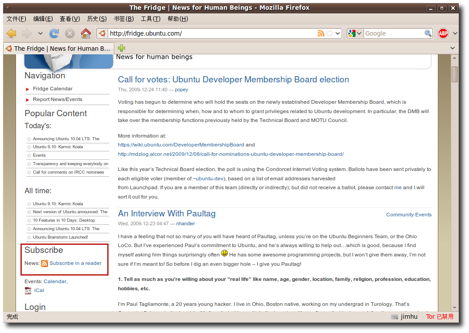Open the 书签(B) menu

tap(124, 19)
